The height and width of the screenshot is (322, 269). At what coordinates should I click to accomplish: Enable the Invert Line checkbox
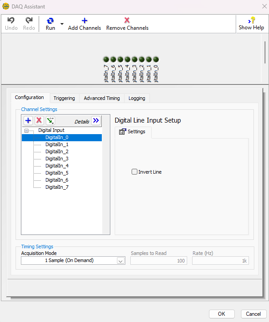pyautogui.click(x=134, y=172)
